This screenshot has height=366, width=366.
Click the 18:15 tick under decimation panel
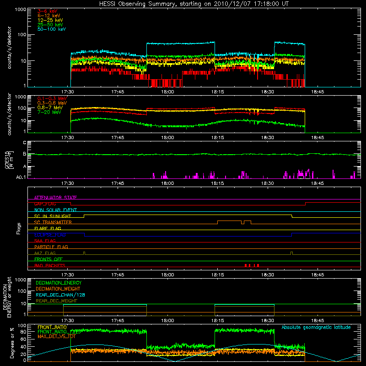click(x=218, y=321)
